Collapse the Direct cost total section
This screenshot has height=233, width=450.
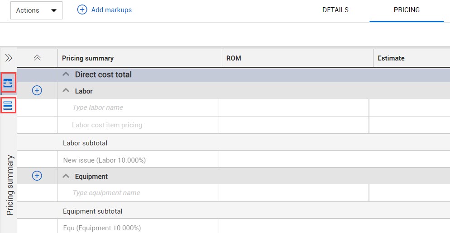click(x=66, y=75)
